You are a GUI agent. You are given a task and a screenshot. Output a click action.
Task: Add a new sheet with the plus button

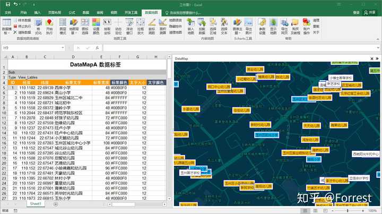[56, 204]
